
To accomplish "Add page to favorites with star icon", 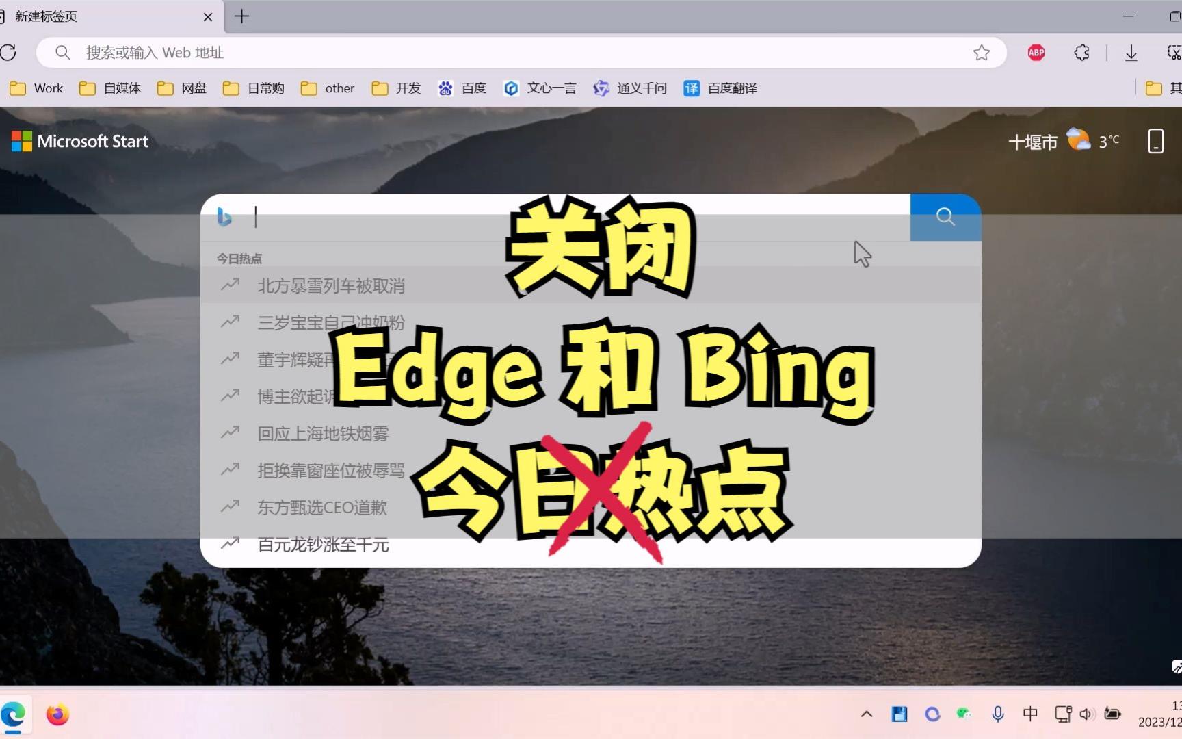I will [x=982, y=53].
